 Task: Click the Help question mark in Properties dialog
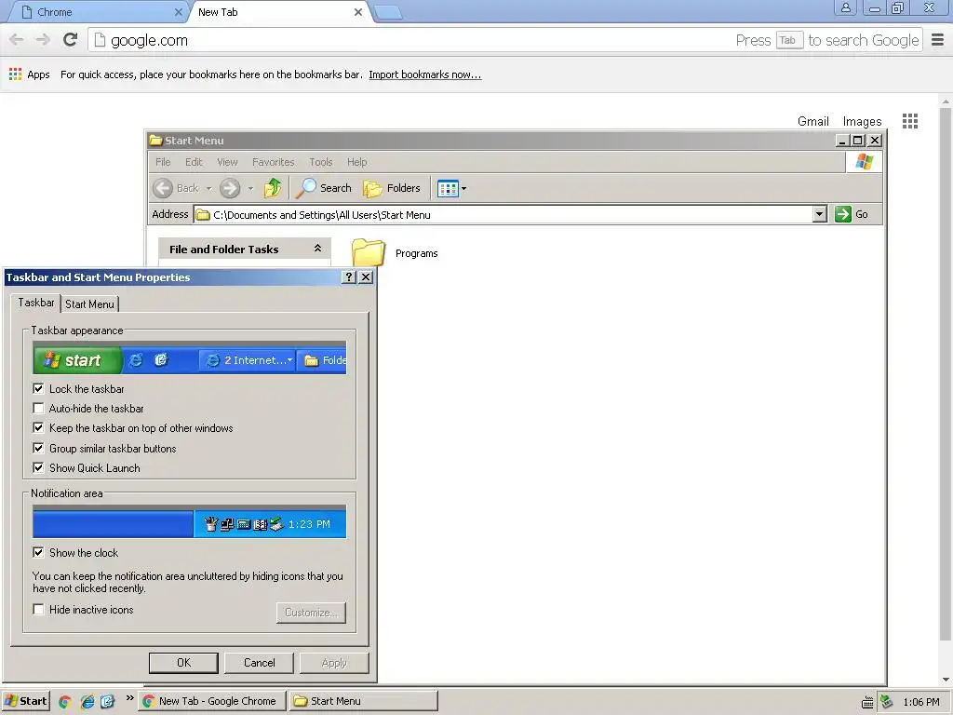(348, 277)
